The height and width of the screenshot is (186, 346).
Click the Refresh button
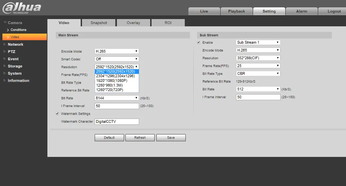(140, 138)
